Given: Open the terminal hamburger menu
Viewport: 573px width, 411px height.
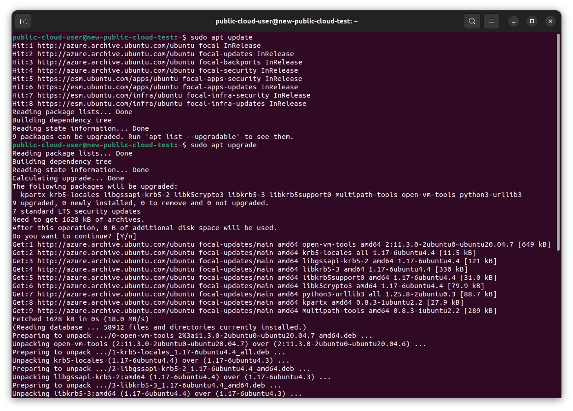Looking at the screenshot, I should click(492, 21).
